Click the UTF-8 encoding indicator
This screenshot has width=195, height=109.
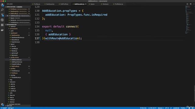point(167,108)
